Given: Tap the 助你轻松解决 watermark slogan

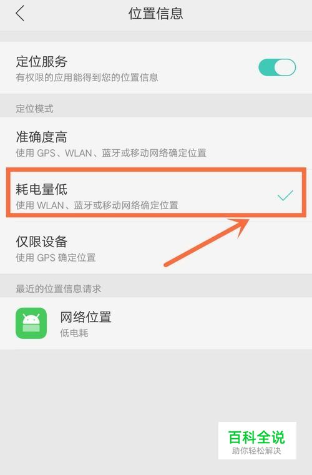Looking at the screenshot, I should coord(256,451).
